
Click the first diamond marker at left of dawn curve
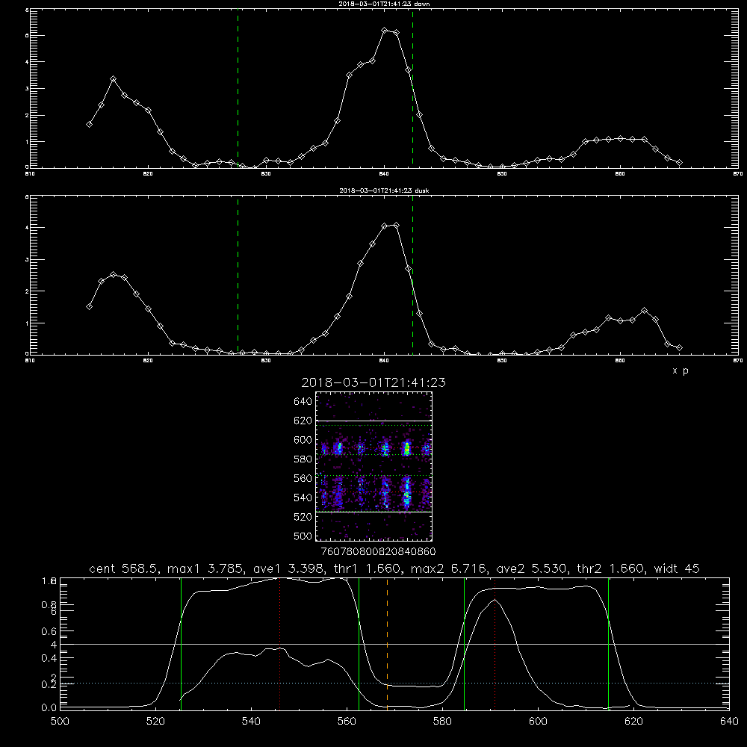click(x=89, y=124)
